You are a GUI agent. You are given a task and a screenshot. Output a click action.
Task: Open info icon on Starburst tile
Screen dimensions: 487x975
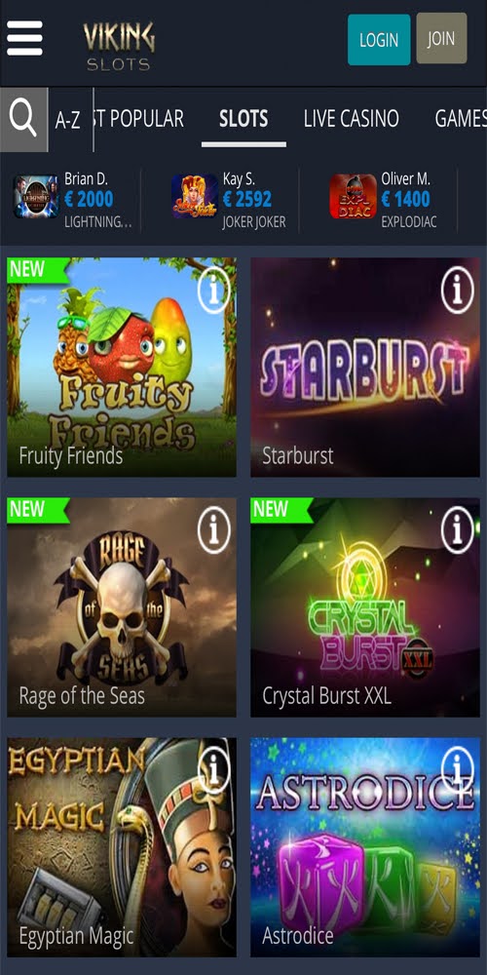pos(457,291)
